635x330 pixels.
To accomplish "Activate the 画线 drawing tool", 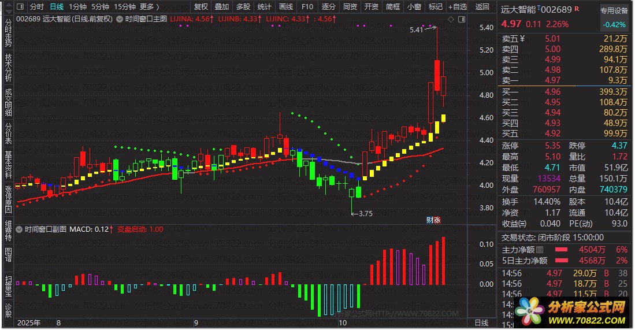I will (286, 7).
